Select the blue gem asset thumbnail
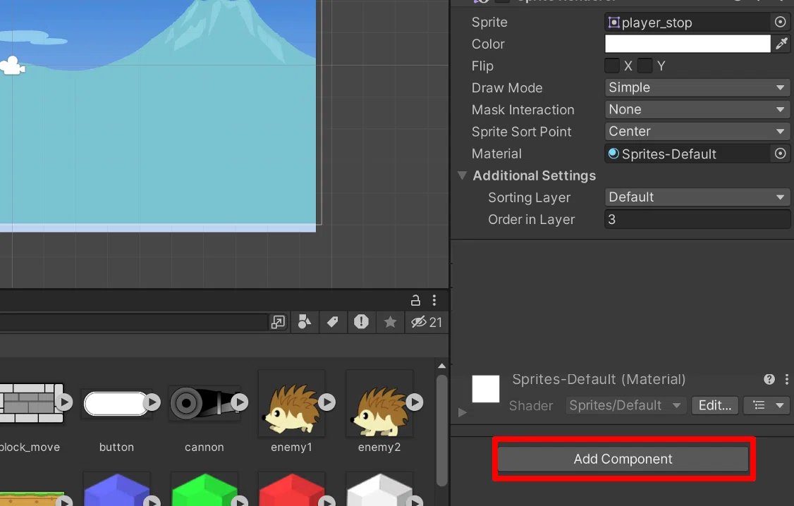 (x=116, y=490)
